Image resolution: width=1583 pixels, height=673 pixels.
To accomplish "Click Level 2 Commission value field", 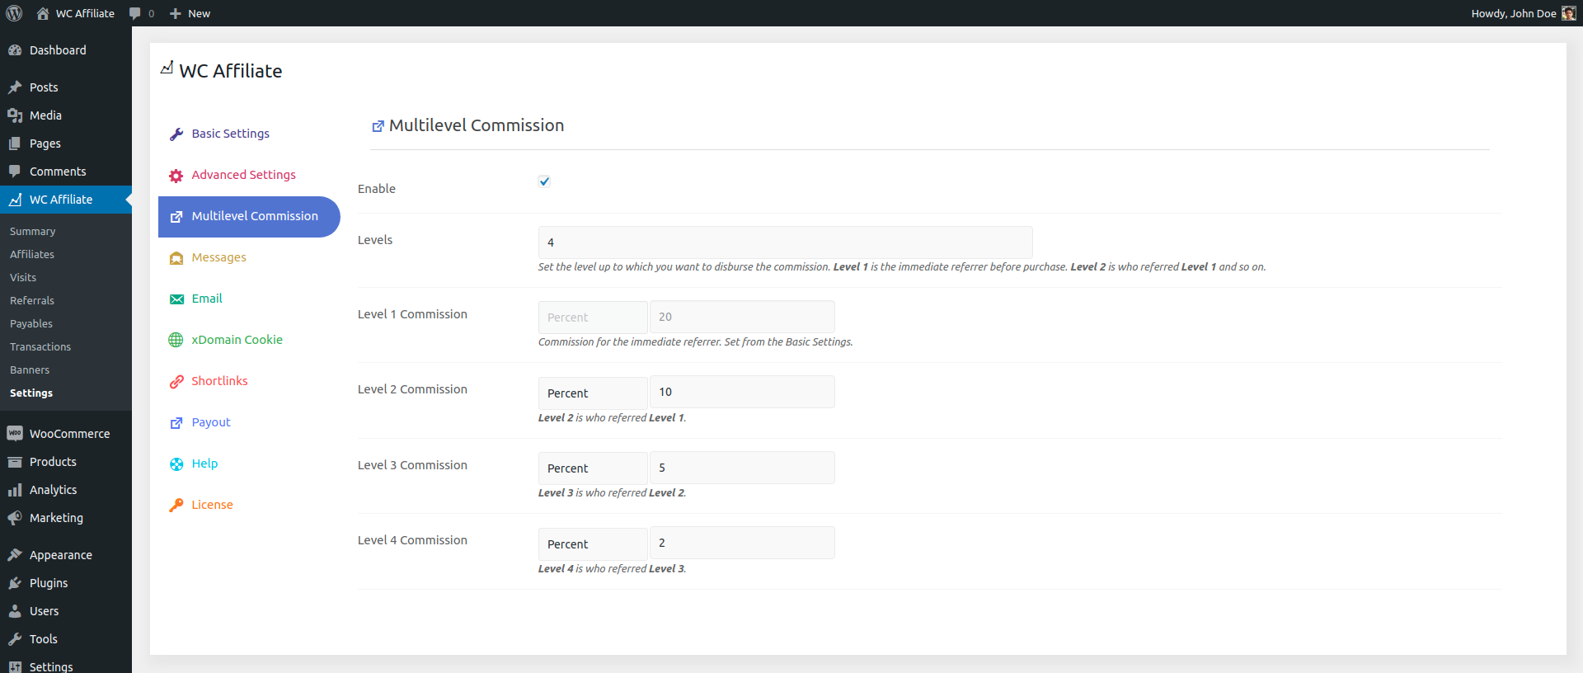I will [x=742, y=392].
